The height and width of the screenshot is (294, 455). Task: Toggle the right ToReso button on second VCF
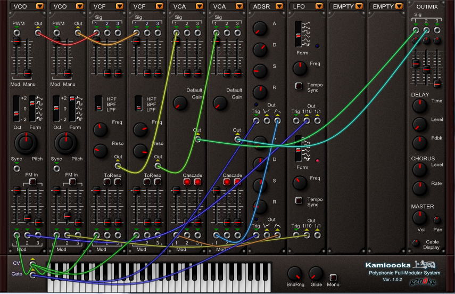158,182
